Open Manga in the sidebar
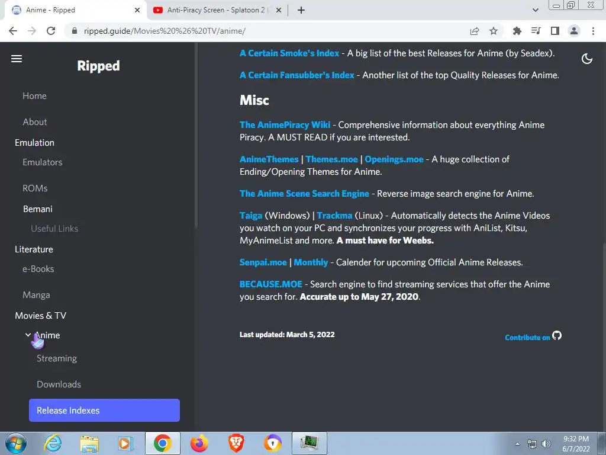 tap(36, 295)
